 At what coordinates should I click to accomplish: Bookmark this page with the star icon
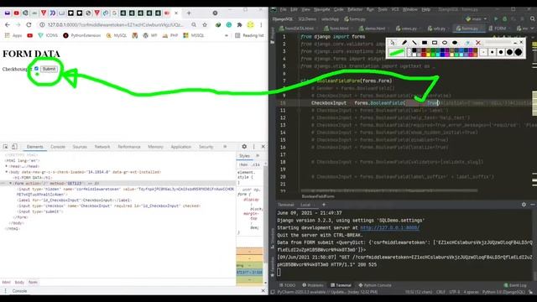click(205, 24)
